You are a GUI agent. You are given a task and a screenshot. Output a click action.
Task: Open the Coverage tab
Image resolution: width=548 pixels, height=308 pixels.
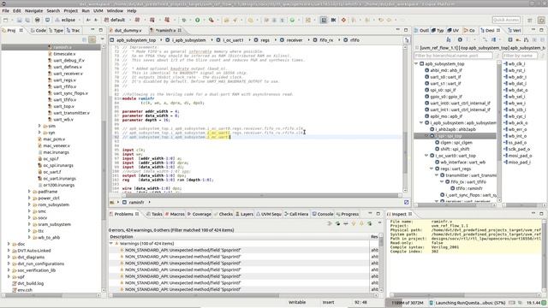[x=200, y=214]
